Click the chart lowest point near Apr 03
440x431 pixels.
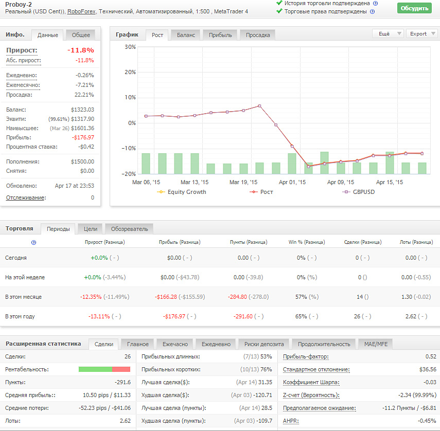point(308,167)
